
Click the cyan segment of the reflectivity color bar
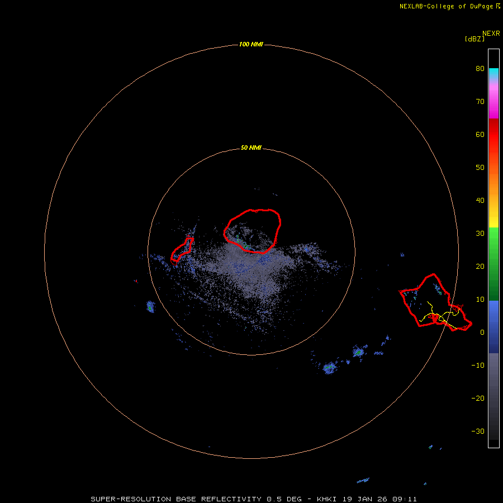tap(493, 73)
